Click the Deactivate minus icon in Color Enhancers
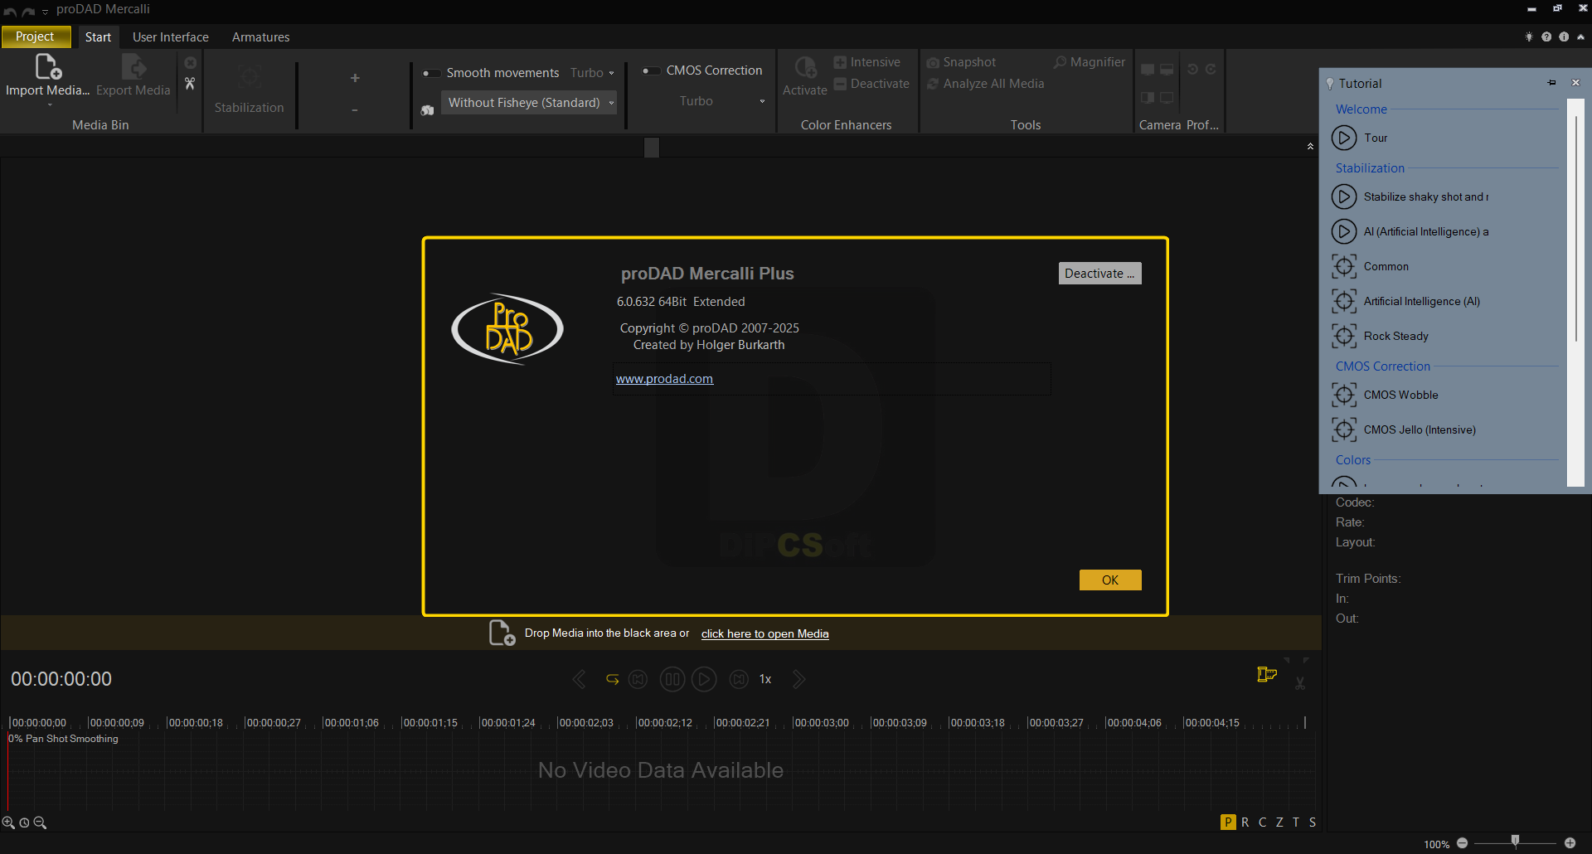Image resolution: width=1592 pixels, height=854 pixels. [840, 84]
